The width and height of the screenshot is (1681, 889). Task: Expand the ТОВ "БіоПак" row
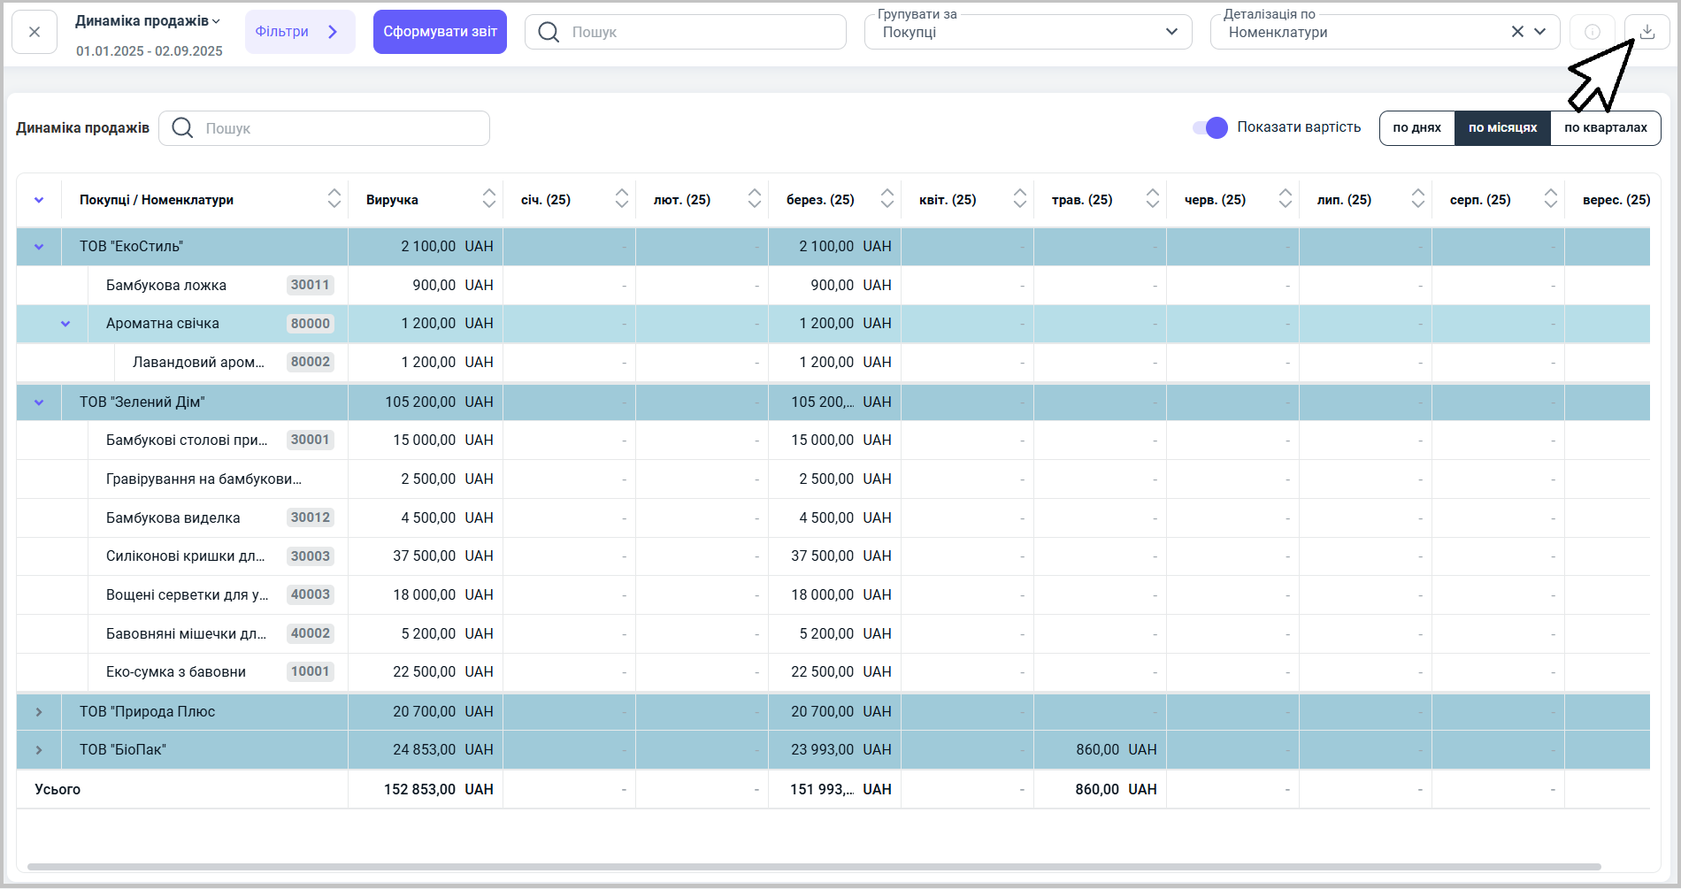click(39, 750)
